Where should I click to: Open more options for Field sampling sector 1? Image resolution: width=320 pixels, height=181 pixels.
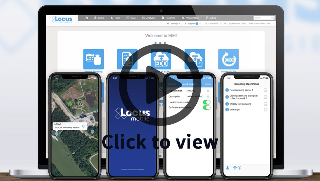pyautogui.click(x=265, y=90)
